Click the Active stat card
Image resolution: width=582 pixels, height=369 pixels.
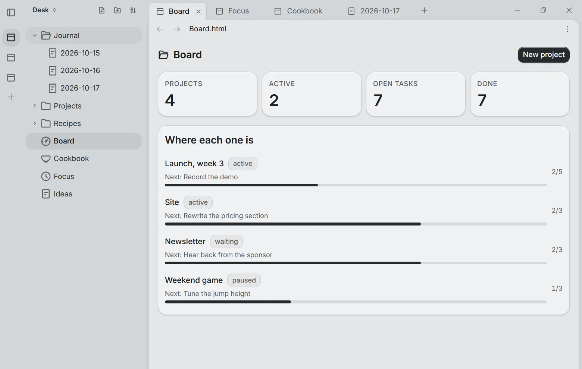point(312,94)
